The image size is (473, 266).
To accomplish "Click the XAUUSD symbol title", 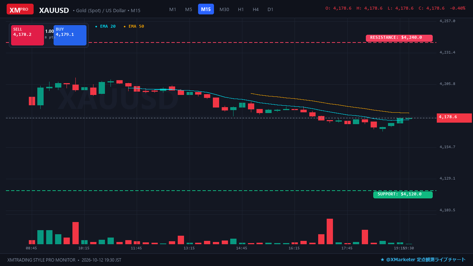I will coord(54,10).
